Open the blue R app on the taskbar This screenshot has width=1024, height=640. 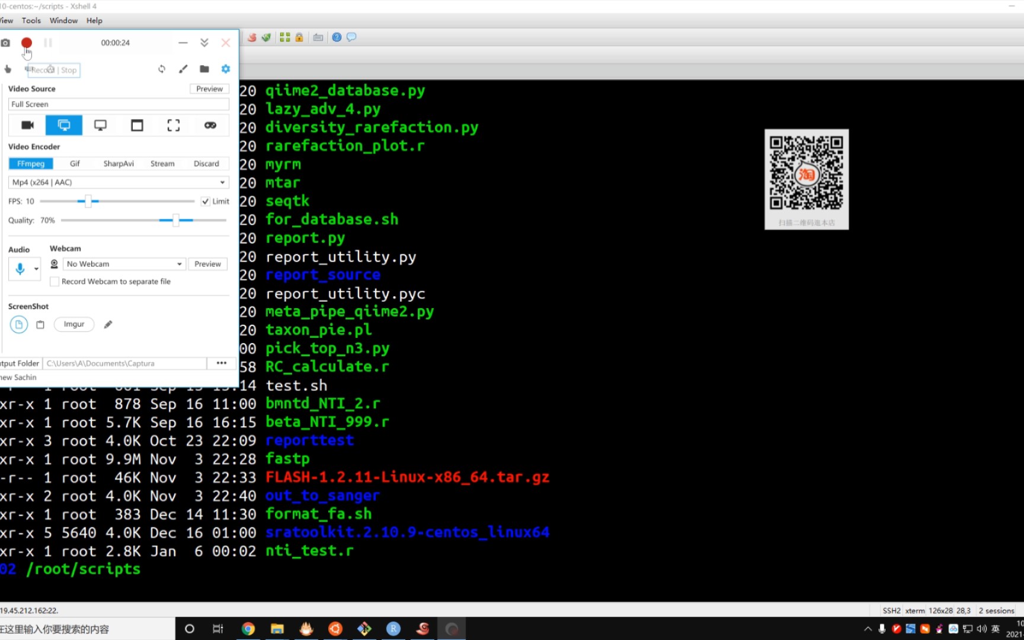(x=393, y=629)
